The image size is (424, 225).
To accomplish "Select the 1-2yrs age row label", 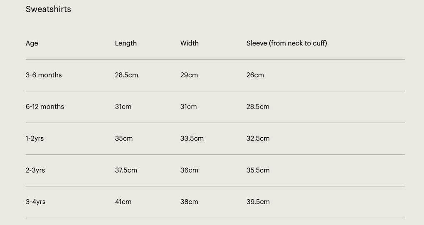I will (x=35, y=138).
